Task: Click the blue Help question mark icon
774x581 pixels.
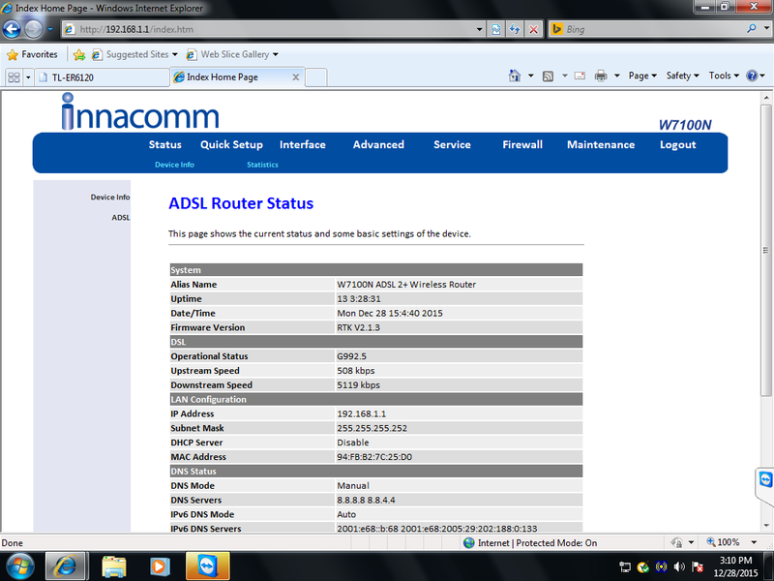Action: (x=752, y=76)
